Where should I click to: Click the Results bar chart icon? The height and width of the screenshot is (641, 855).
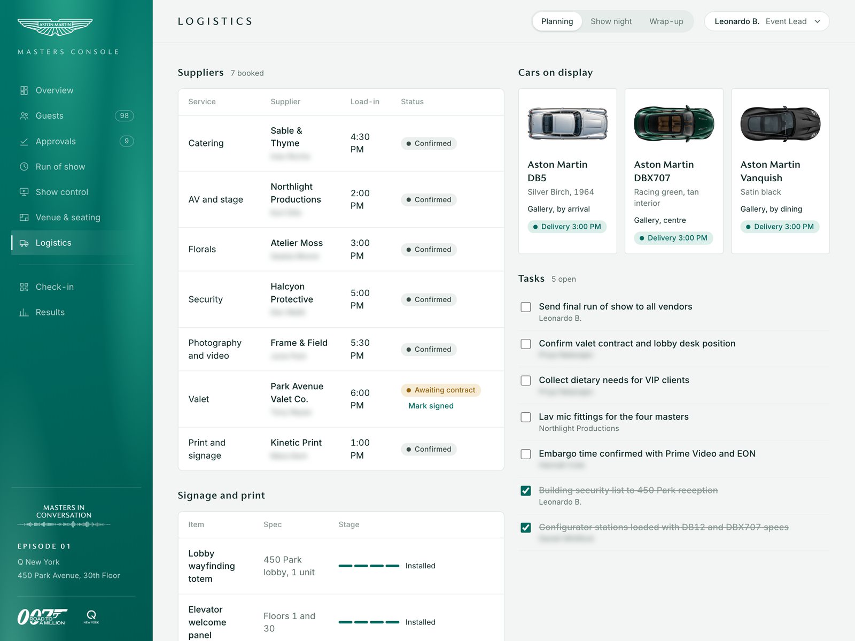tap(24, 313)
